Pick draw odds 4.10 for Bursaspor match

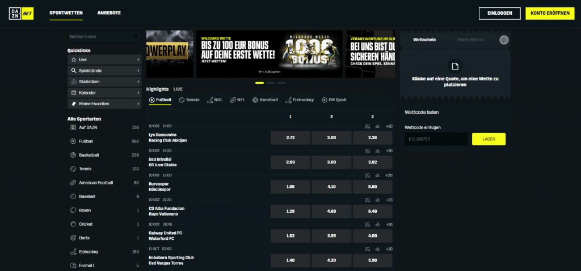331,187
